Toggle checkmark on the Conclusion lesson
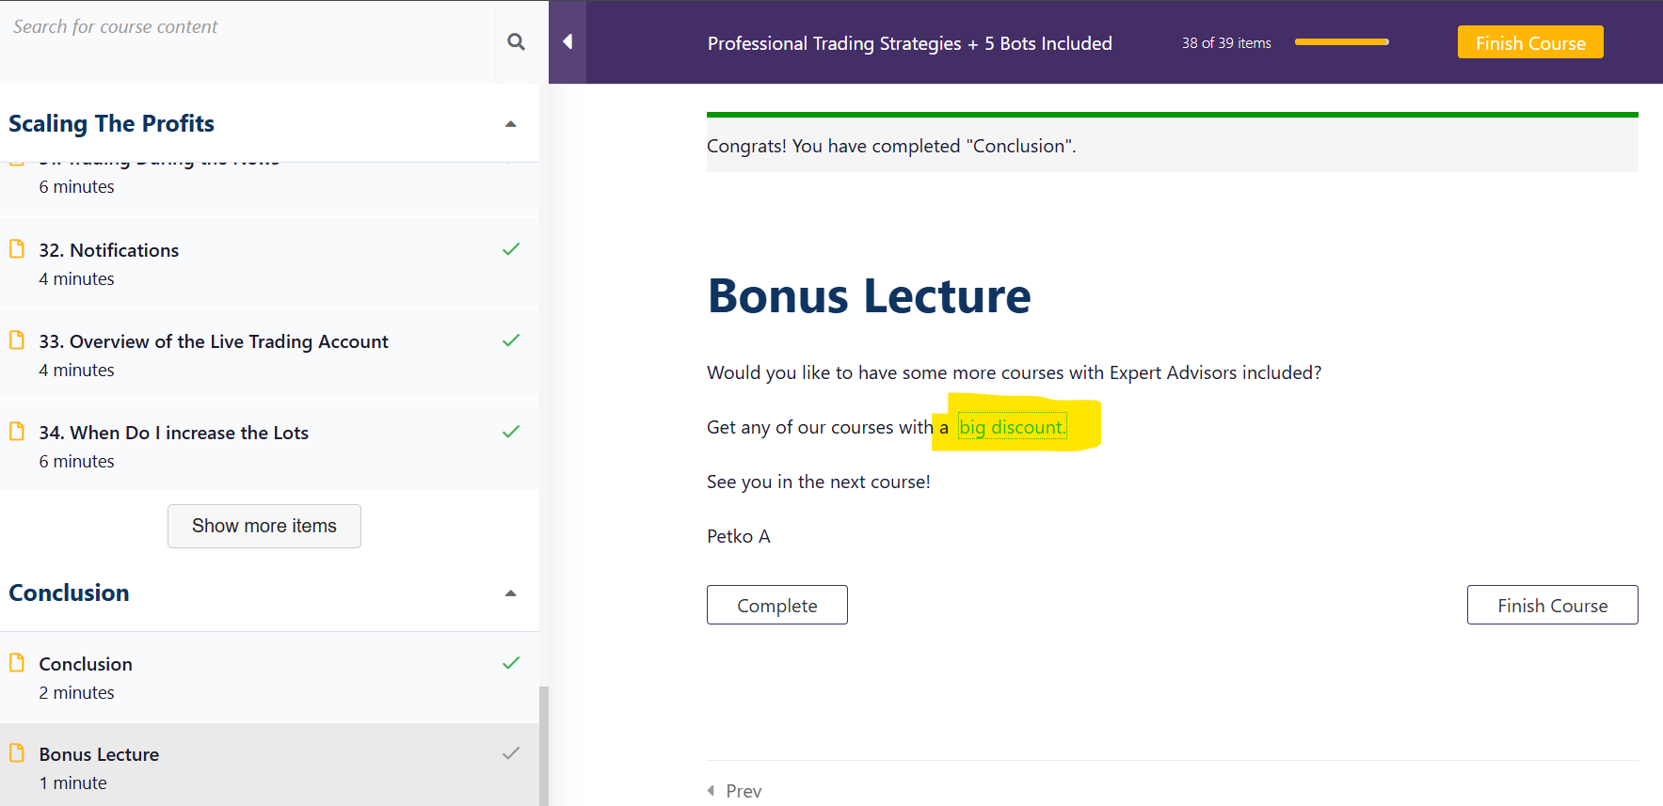1663x806 pixels. pyautogui.click(x=511, y=663)
